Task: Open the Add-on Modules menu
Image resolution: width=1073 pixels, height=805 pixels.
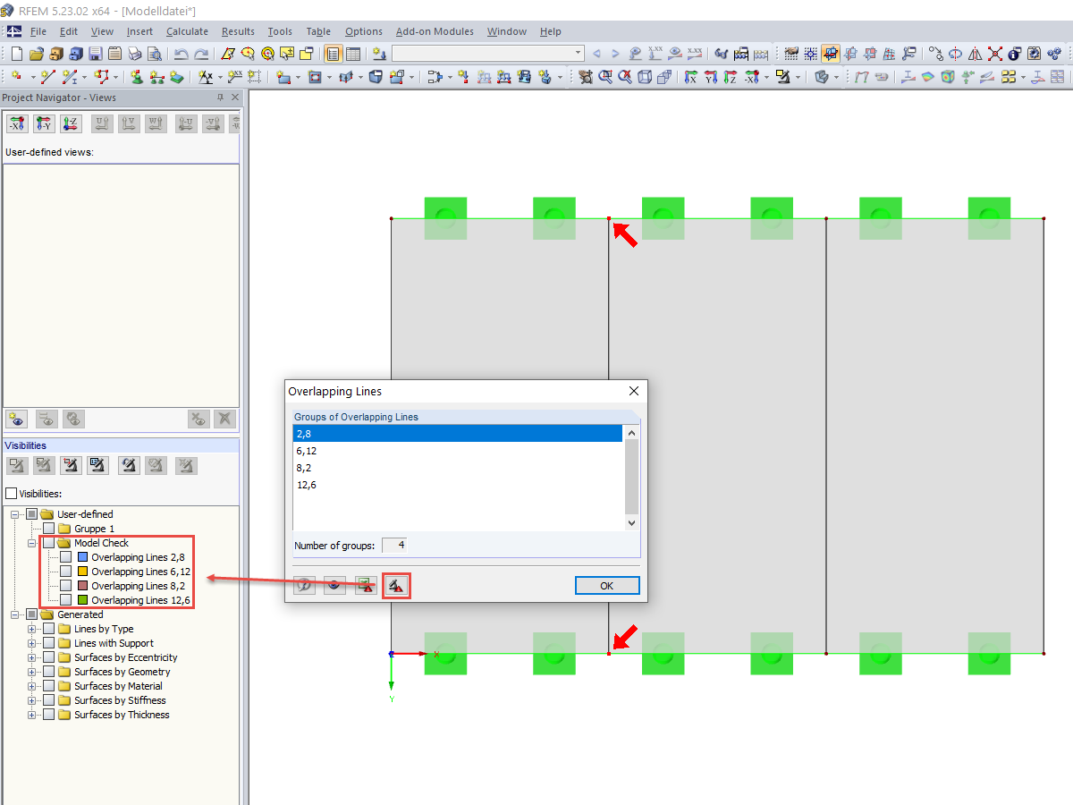Action: click(x=435, y=31)
